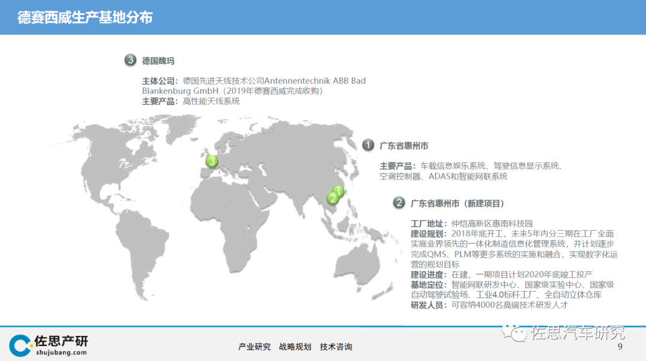Screen dimensions: 646x361
Task: Click the line 工厂地址：仲恺高新区惠南科技园
Action: pos(472,224)
